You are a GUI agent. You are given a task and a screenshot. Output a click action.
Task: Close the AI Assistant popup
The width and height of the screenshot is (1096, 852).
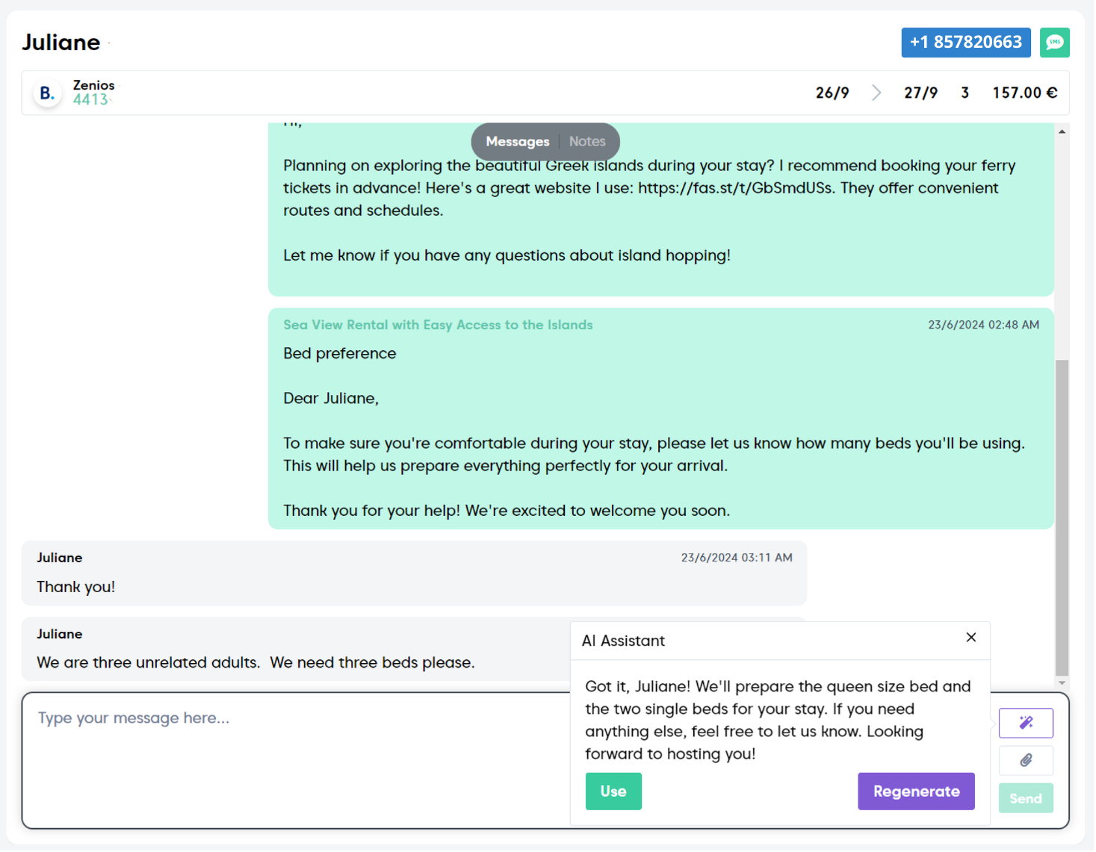click(x=971, y=638)
